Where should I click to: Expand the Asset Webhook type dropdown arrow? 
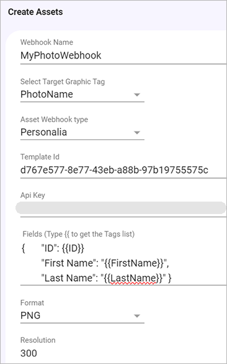[137, 133]
